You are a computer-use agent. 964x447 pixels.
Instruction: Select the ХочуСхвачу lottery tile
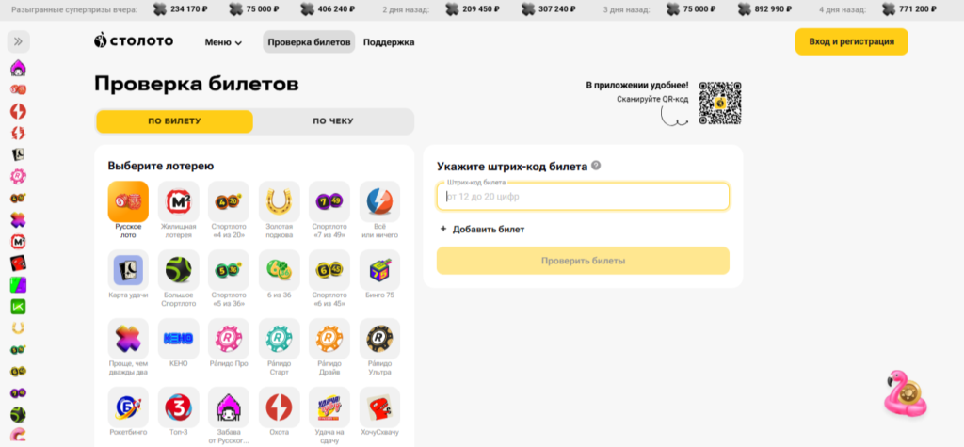pos(380,412)
